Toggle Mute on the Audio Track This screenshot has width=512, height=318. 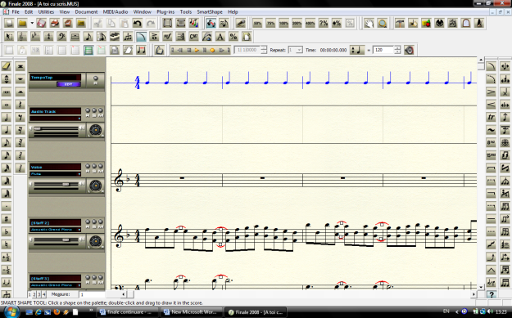(x=101, y=111)
